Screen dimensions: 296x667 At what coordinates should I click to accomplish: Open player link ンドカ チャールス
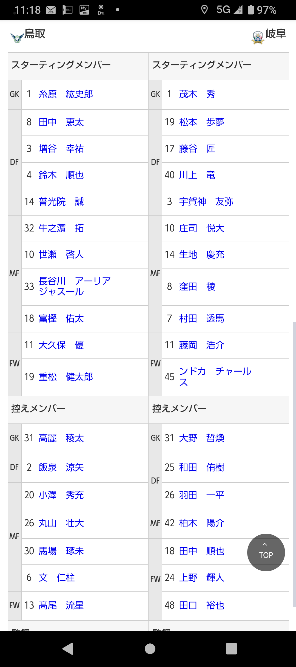pos(215,376)
